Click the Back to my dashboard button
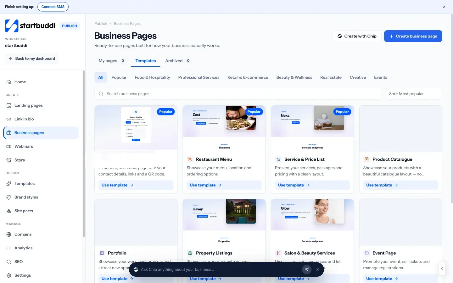This screenshot has width=453, height=283. [32, 58]
